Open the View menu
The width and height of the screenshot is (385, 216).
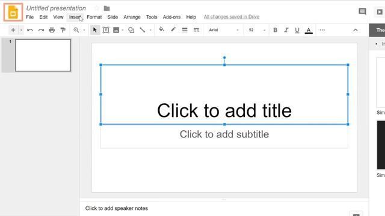click(58, 17)
